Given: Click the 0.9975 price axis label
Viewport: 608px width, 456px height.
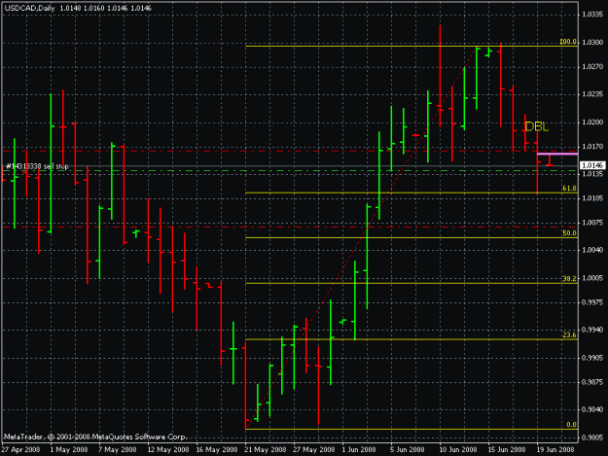Looking at the screenshot, I should pos(592,302).
